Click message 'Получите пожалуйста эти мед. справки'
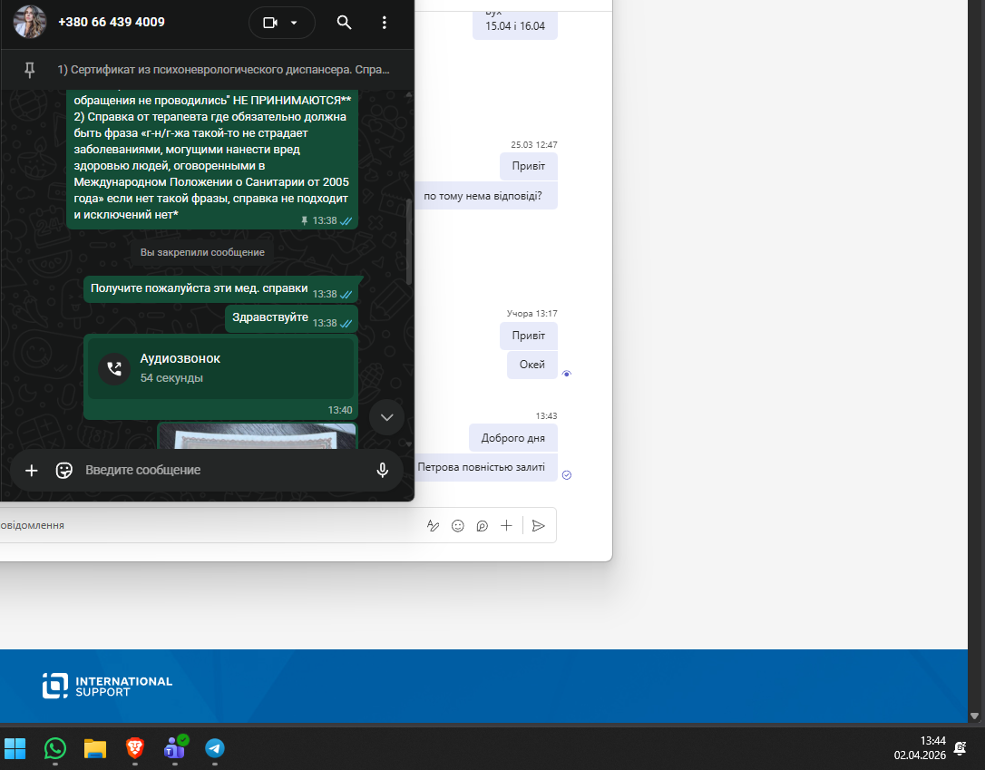This screenshot has height=770, width=985. tap(220, 289)
